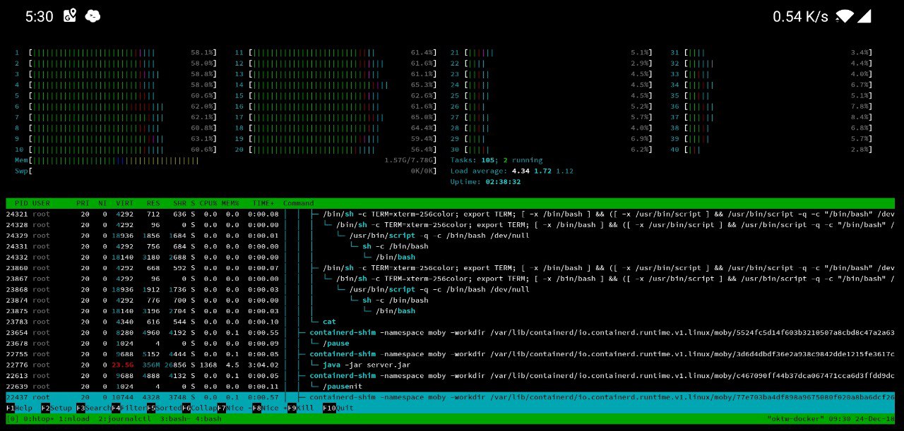904x431 pixels.
Task: Tap the Wi-Fi signal icon
Action: 844,16
